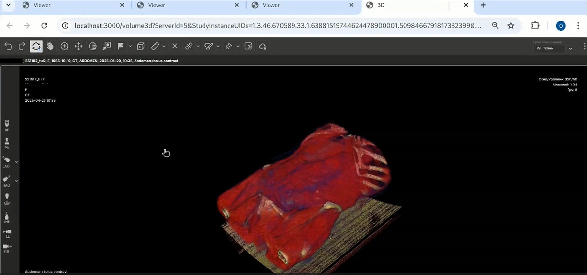Click the Redo arrow in the viewer toolbar

(22, 46)
